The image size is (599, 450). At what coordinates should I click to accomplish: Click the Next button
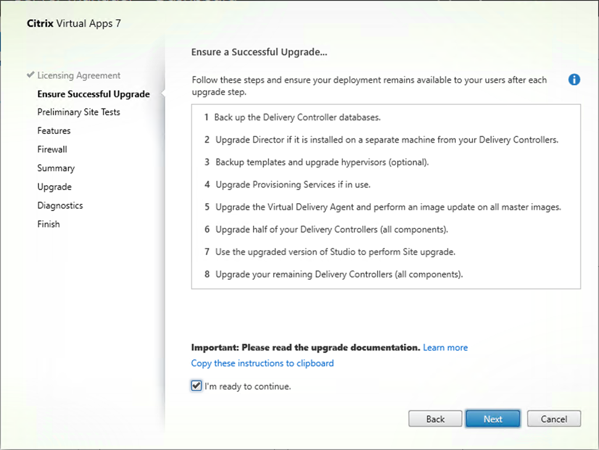click(493, 419)
